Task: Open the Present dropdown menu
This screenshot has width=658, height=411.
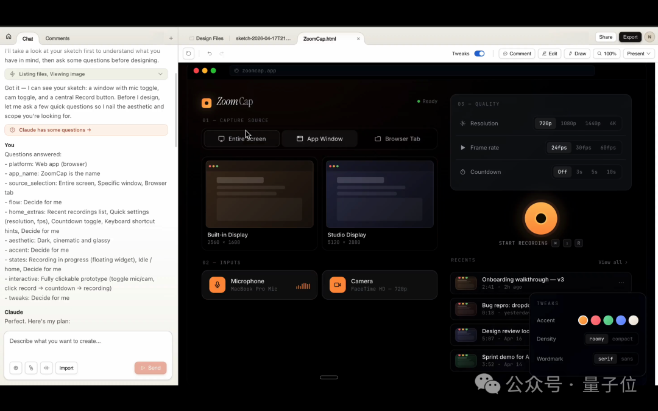Action: 639,54
